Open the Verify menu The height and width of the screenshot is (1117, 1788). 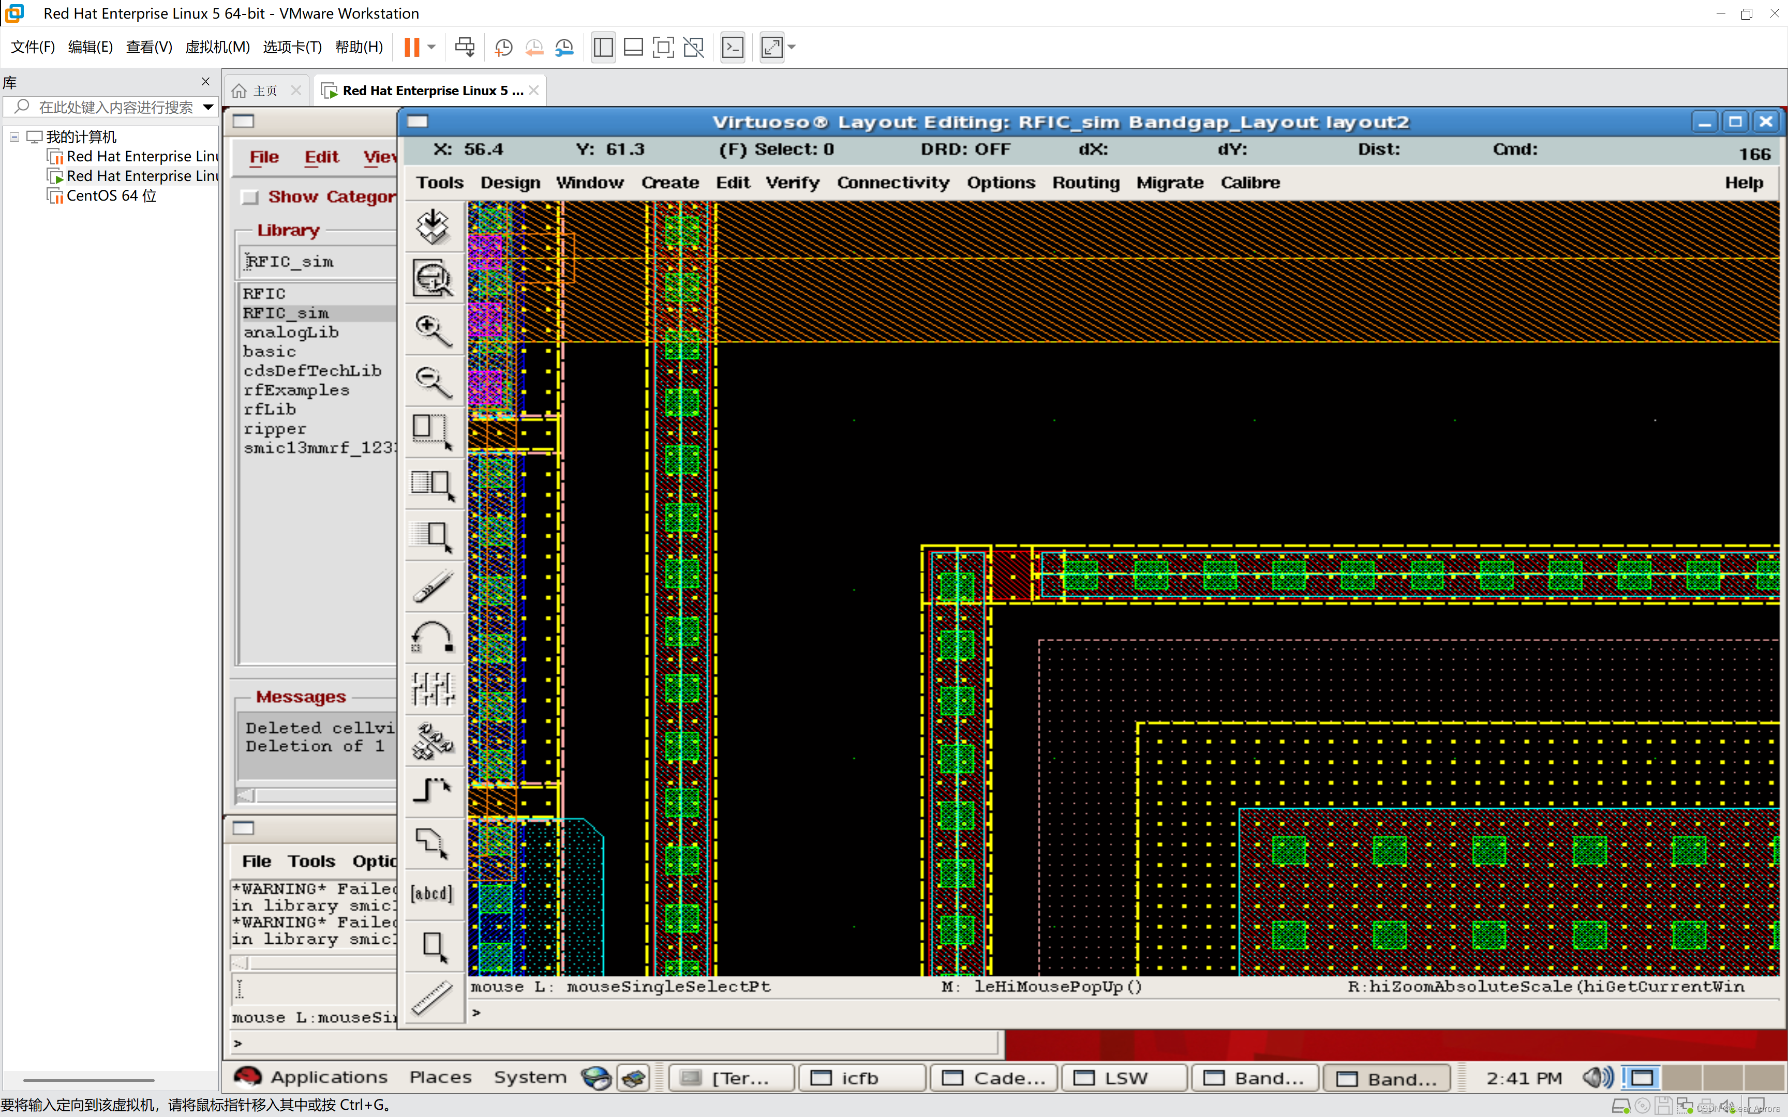point(792,183)
